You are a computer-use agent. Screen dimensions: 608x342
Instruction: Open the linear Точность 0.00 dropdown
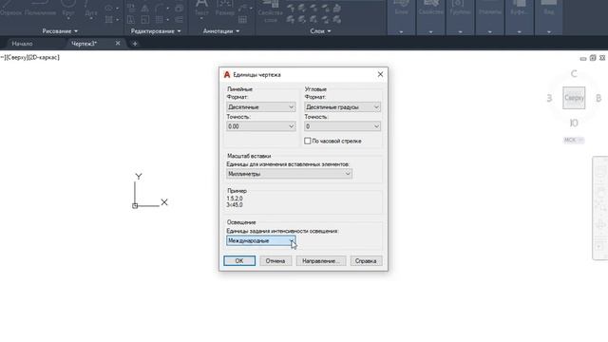click(x=261, y=126)
